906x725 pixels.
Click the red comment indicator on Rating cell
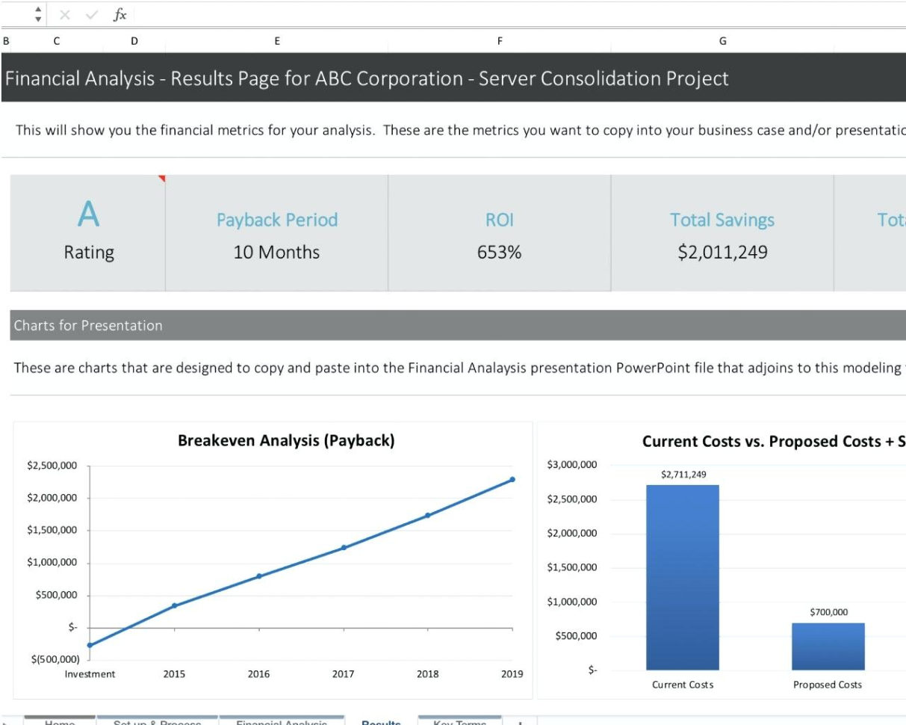coord(161,178)
